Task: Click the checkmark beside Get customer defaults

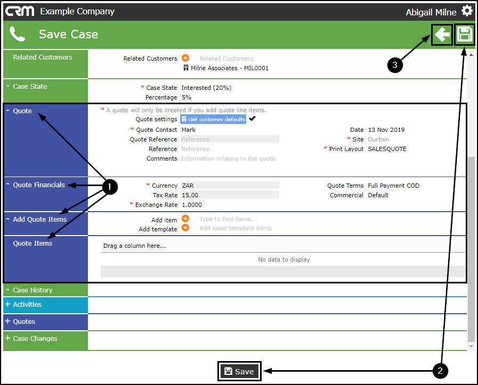Action: [x=253, y=119]
